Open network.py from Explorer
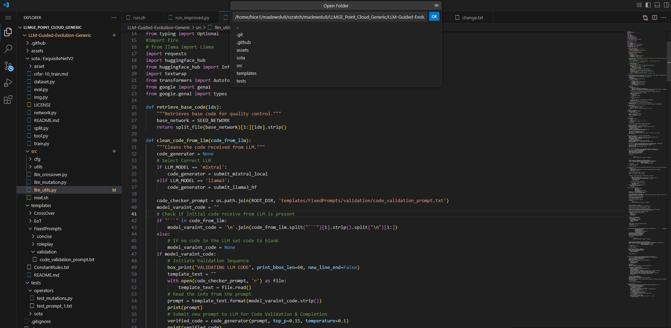The width and height of the screenshot is (671, 328). [45, 112]
